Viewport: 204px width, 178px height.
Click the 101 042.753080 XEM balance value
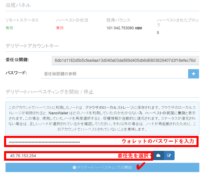click(124, 28)
